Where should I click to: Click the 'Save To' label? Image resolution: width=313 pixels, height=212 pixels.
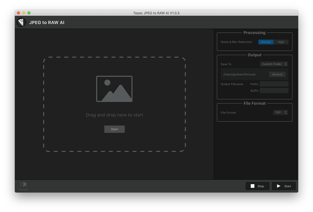click(226, 64)
